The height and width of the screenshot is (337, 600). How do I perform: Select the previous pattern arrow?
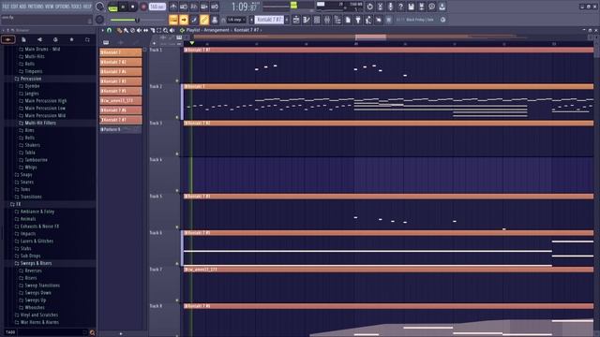251,20
